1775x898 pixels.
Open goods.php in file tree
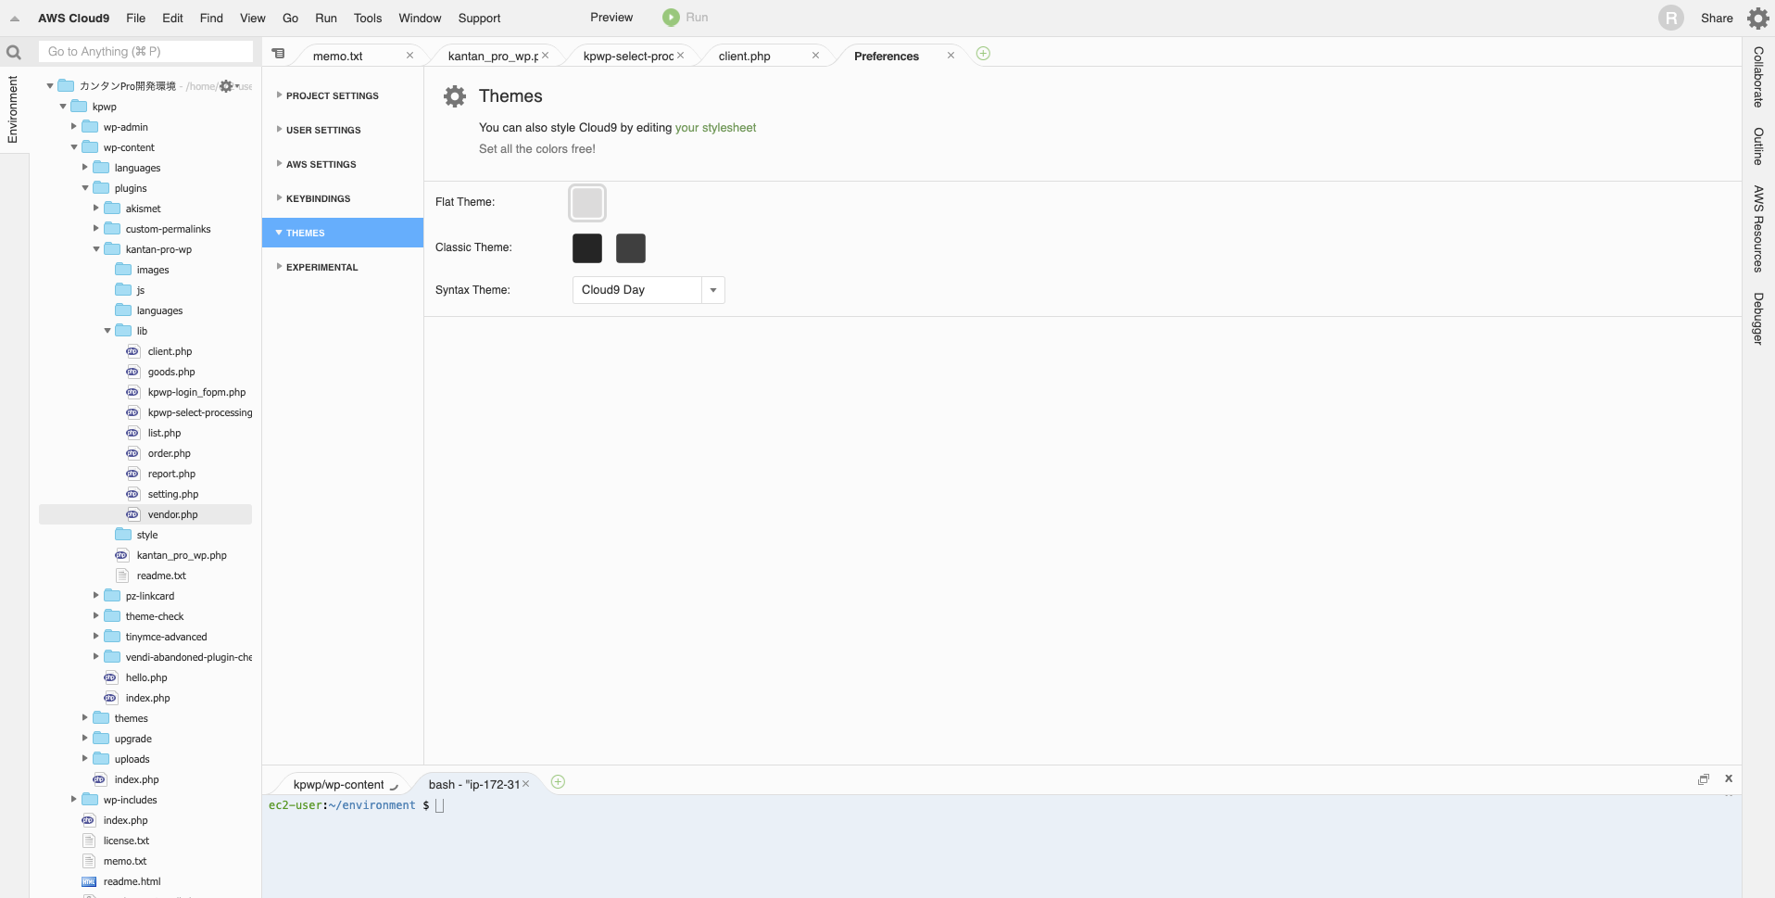click(171, 372)
